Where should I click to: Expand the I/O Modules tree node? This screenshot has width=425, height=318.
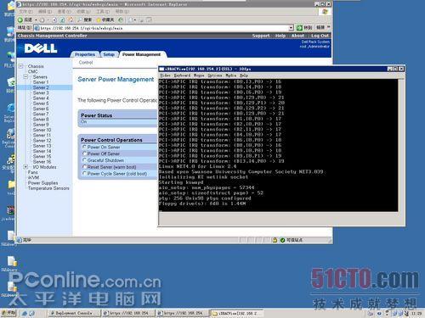[x=25, y=167]
